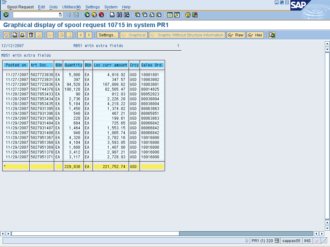Click the amount 107,000.62

point(114,84)
